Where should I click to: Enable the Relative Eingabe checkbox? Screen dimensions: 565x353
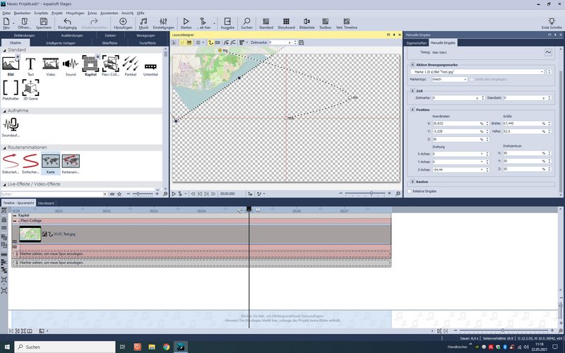(410, 191)
